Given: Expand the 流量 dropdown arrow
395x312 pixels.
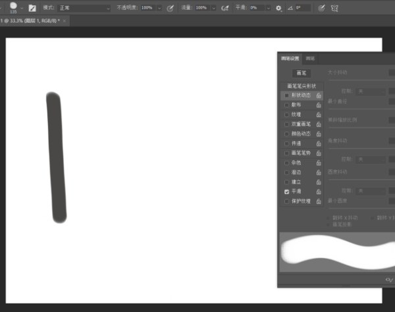Looking at the screenshot, I should (214, 9).
